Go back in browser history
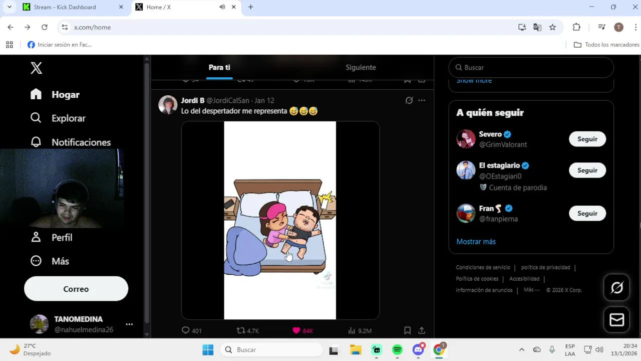Image resolution: width=641 pixels, height=361 pixels. point(11,27)
